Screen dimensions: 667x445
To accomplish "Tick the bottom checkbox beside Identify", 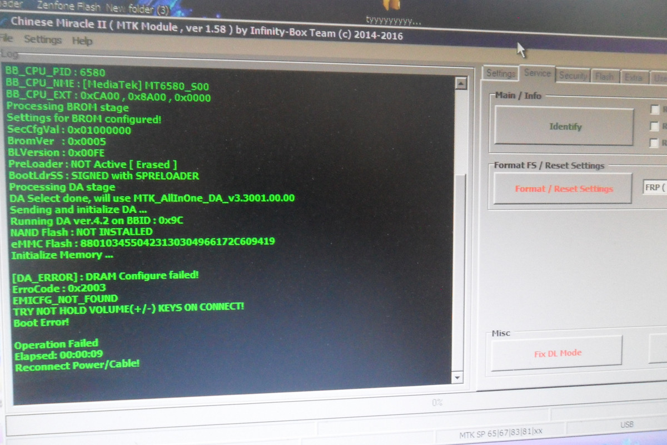I will coord(655,144).
